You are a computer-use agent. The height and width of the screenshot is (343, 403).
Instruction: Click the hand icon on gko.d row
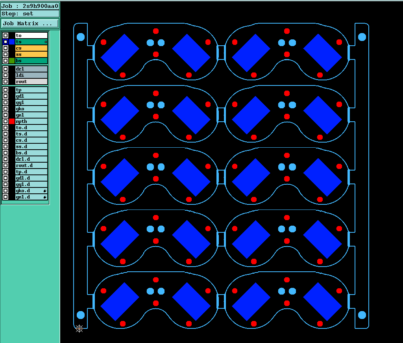tap(45, 191)
